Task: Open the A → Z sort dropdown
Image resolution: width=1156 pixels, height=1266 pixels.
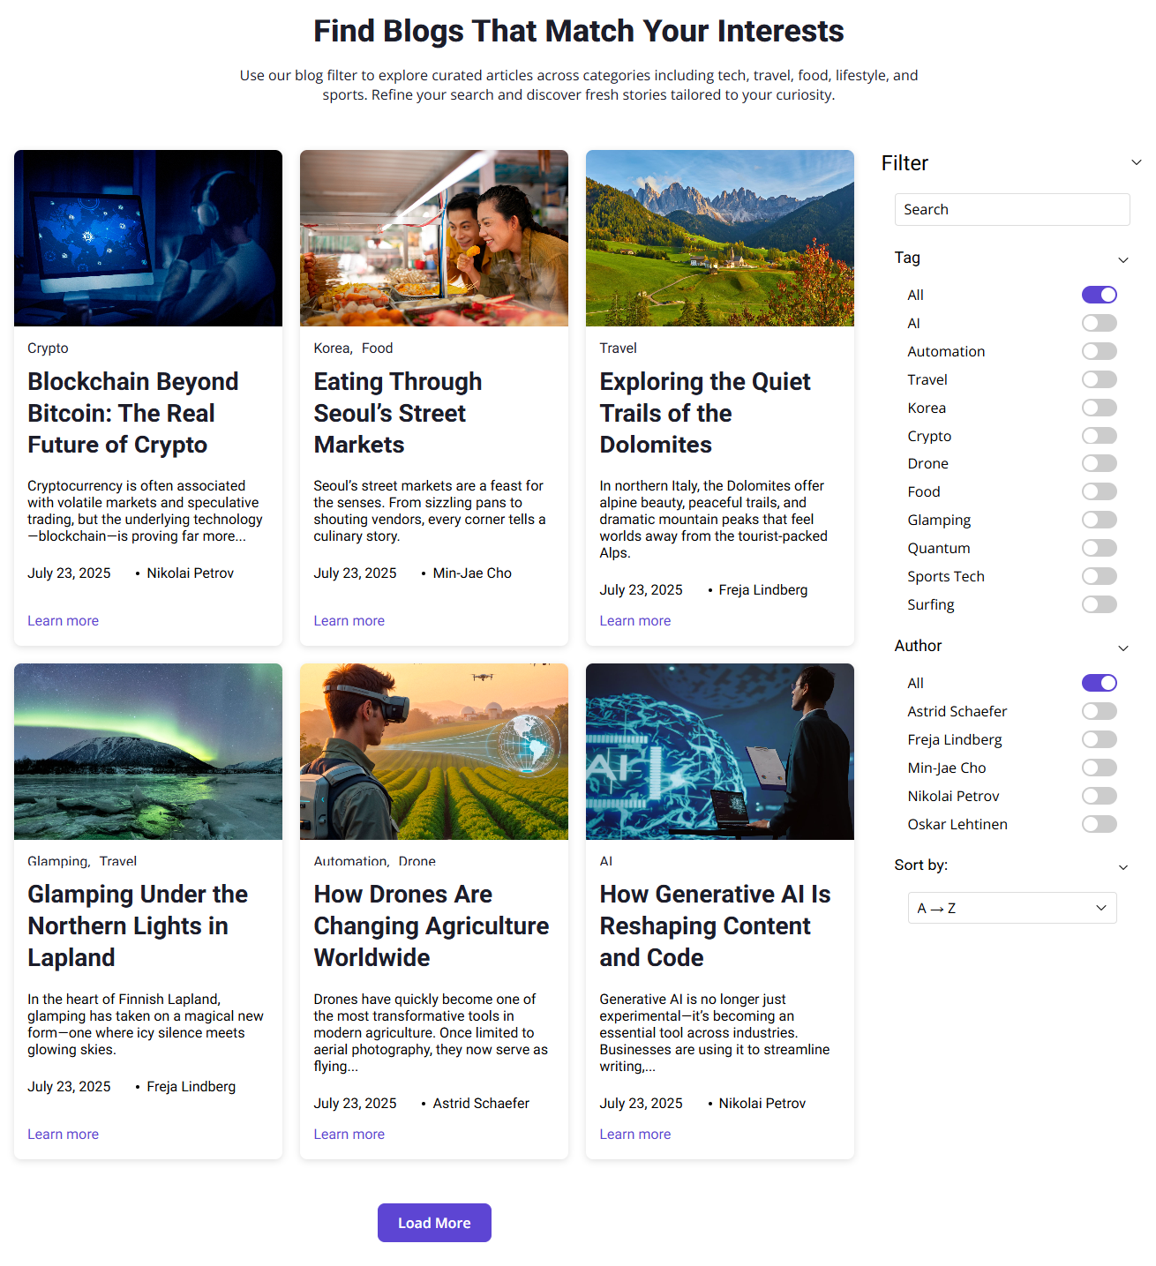Action: [x=1011, y=908]
